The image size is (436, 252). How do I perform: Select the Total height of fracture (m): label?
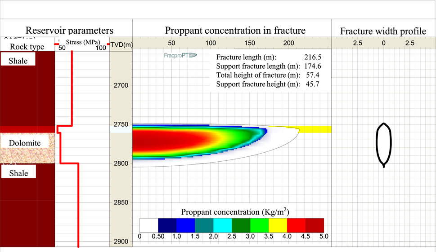[258, 75]
